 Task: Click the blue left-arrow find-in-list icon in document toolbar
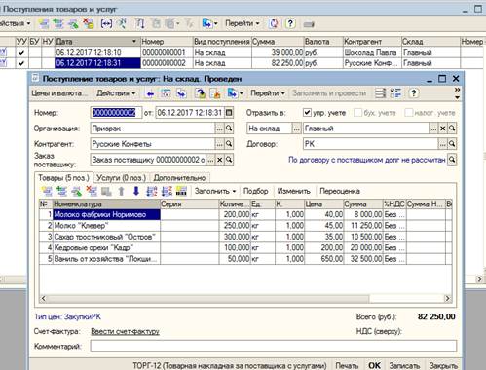pos(150,93)
